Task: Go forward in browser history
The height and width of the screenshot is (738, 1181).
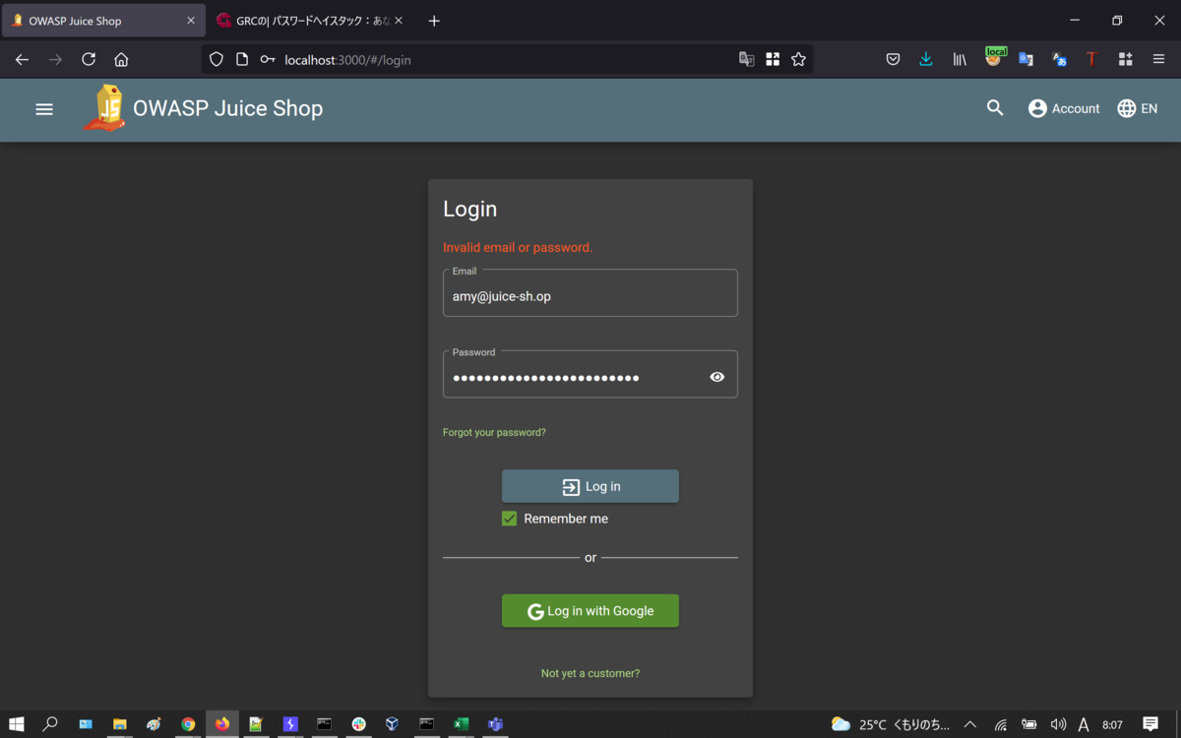Action: pos(55,59)
